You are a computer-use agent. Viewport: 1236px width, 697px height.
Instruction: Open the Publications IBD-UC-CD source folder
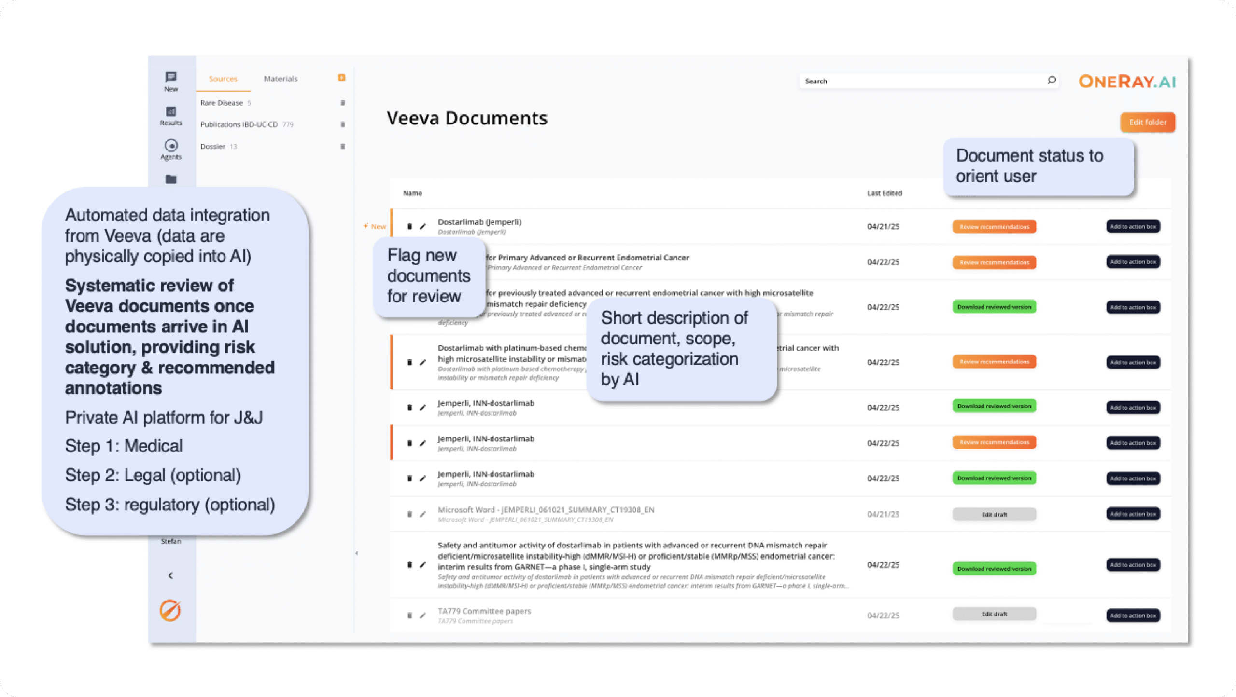[239, 124]
